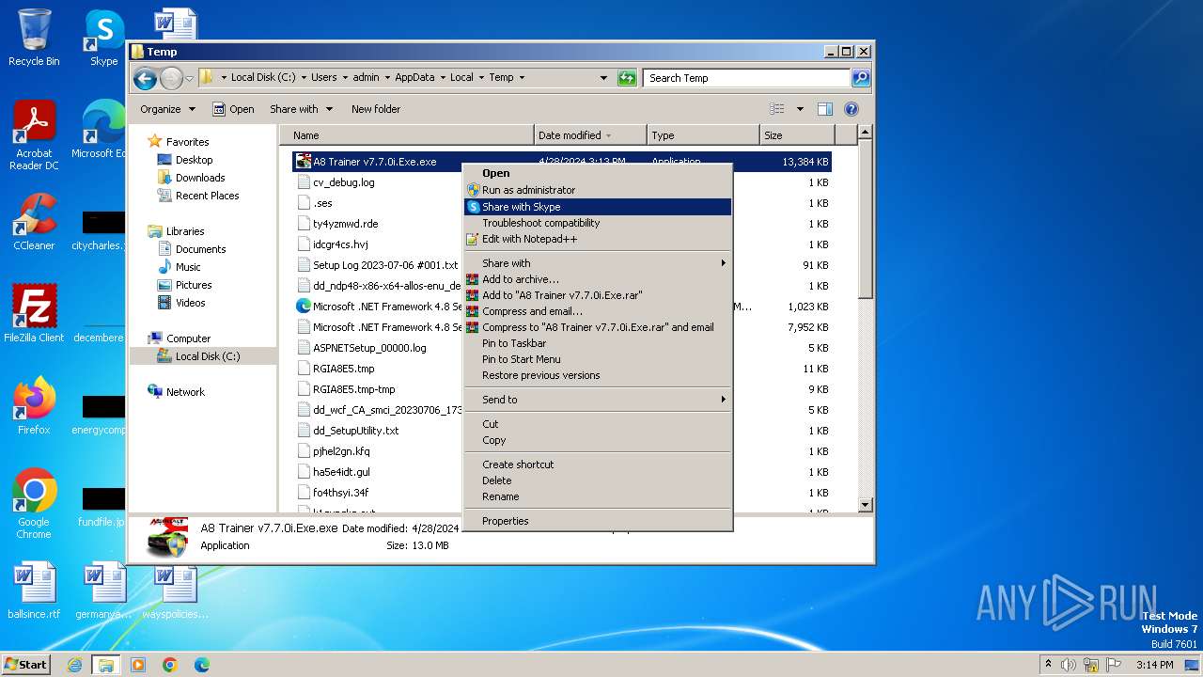
Task: Select Local Disk (C:) in navigation pane
Action: [x=208, y=356]
